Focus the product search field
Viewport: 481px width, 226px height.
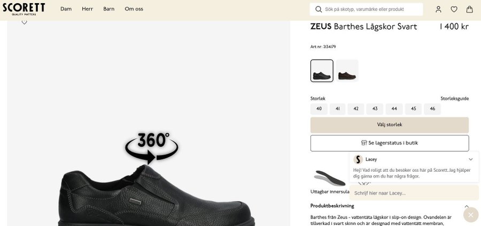point(371,9)
